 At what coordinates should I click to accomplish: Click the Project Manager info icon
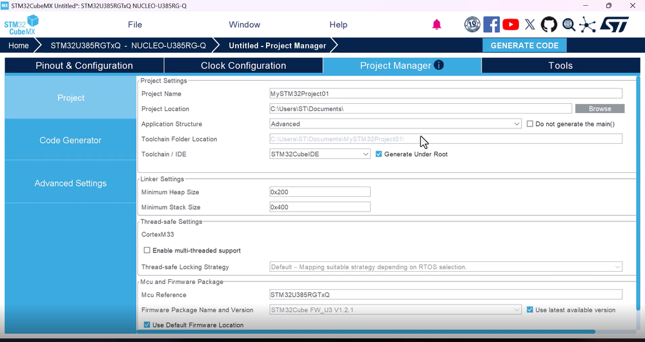(439, 65)
